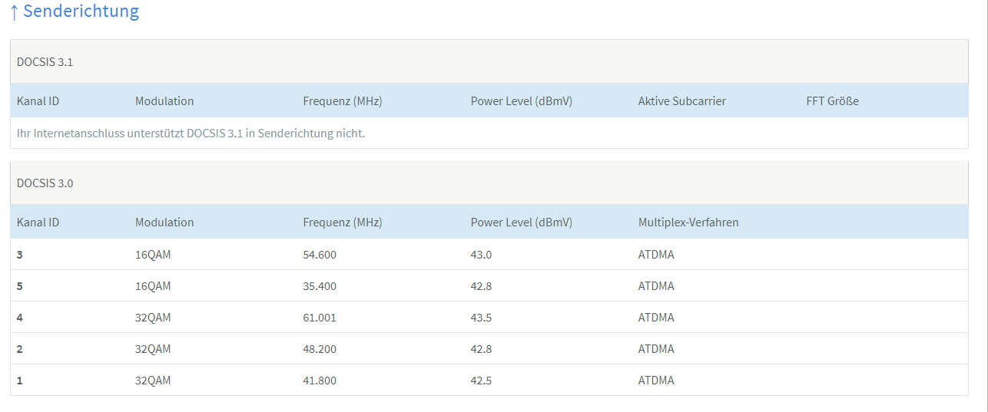Select the DOCSIS 3.0 section title

[x=45, y=183]
